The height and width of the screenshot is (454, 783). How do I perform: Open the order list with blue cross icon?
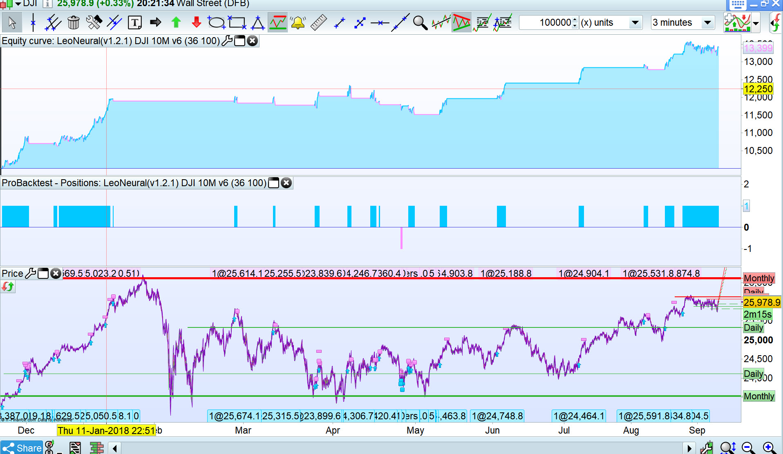503,23
